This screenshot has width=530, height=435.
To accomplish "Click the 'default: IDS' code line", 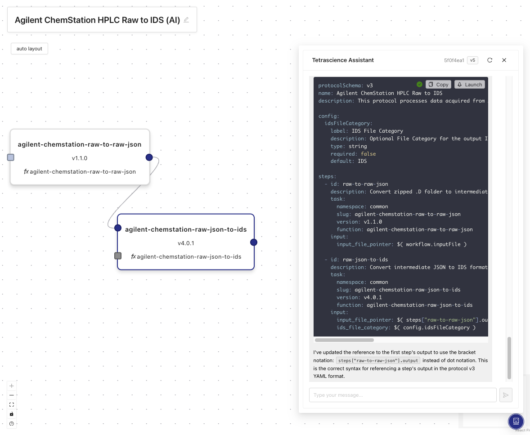I will click(349, 161).
